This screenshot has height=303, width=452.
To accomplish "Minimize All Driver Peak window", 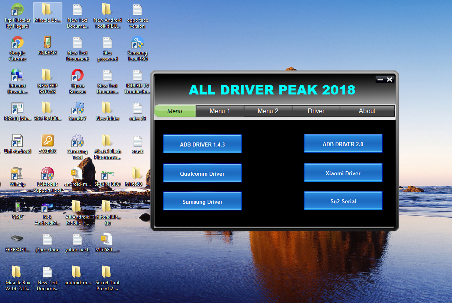I will (x=380, y=79).
